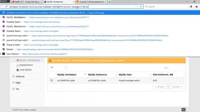
Task: Open phpMyAdmin in the sidebar
Action: point(26,65)
